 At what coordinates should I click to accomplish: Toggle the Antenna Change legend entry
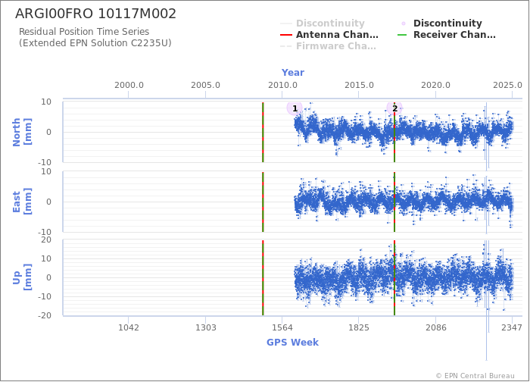coord(329,35)
